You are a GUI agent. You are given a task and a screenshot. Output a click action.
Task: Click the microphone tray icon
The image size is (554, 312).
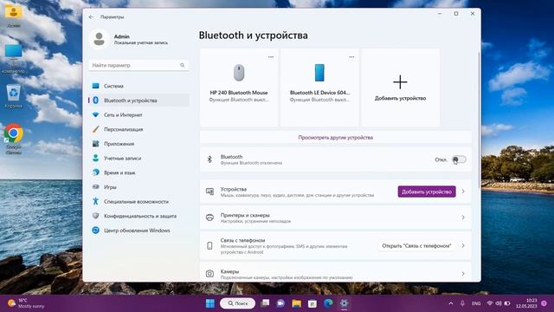[x=462, y=303]
